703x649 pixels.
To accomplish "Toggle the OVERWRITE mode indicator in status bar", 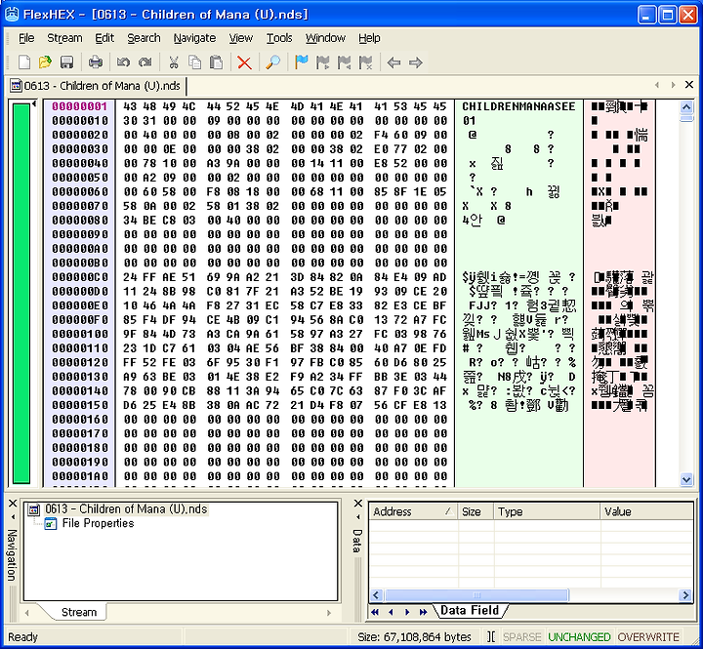I will pos(648,637).
